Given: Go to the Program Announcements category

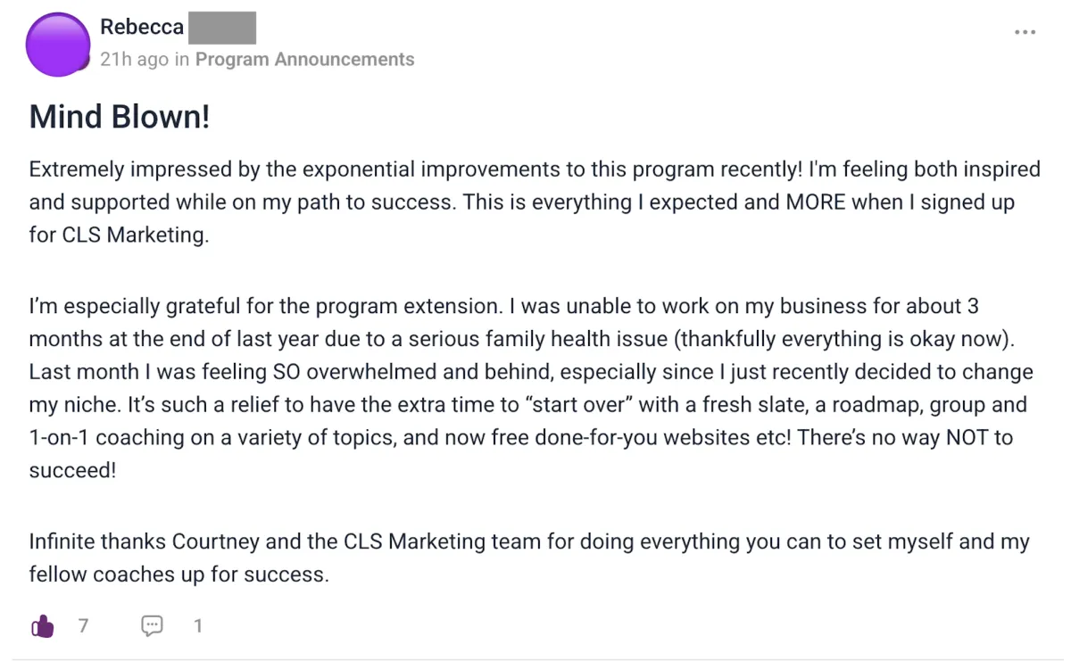Looking at the screenshot, I should pos(305,60).
